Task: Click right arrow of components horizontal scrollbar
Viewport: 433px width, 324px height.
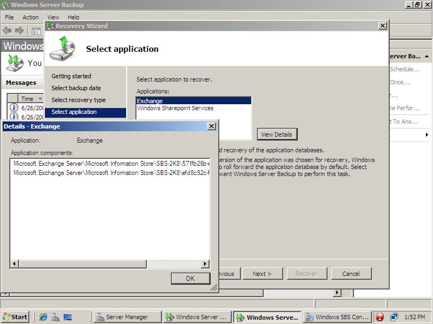Action: [x=205, y=264]
